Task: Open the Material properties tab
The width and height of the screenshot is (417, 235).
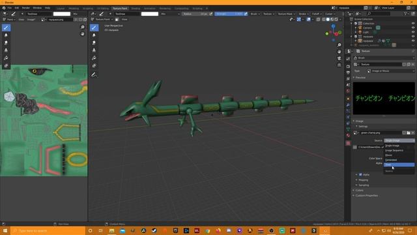Action: point(348,135)
